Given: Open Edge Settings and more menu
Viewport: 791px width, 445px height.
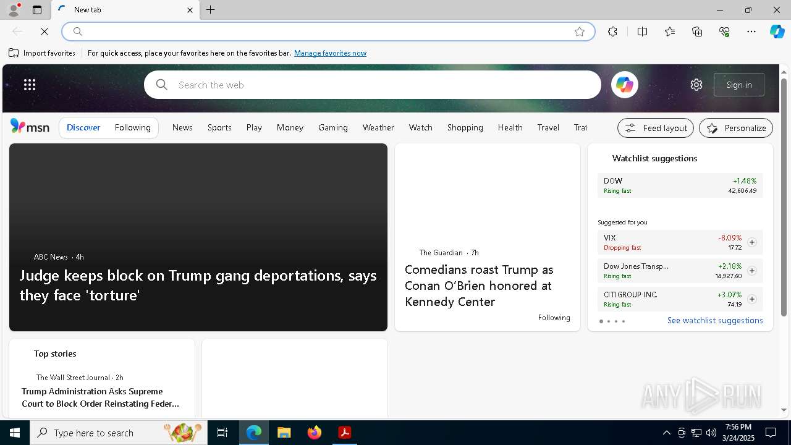Looking at the screenshot, I should pyautogui.click(x=751, y=32).
